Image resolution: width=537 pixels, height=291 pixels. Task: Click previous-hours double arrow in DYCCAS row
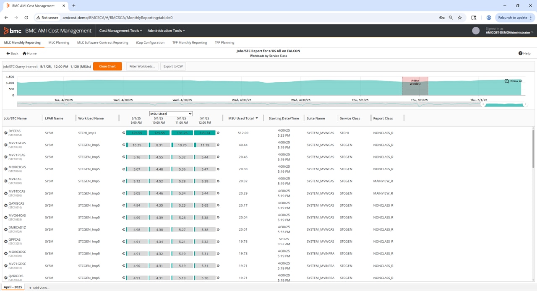(x=124, y=133)
